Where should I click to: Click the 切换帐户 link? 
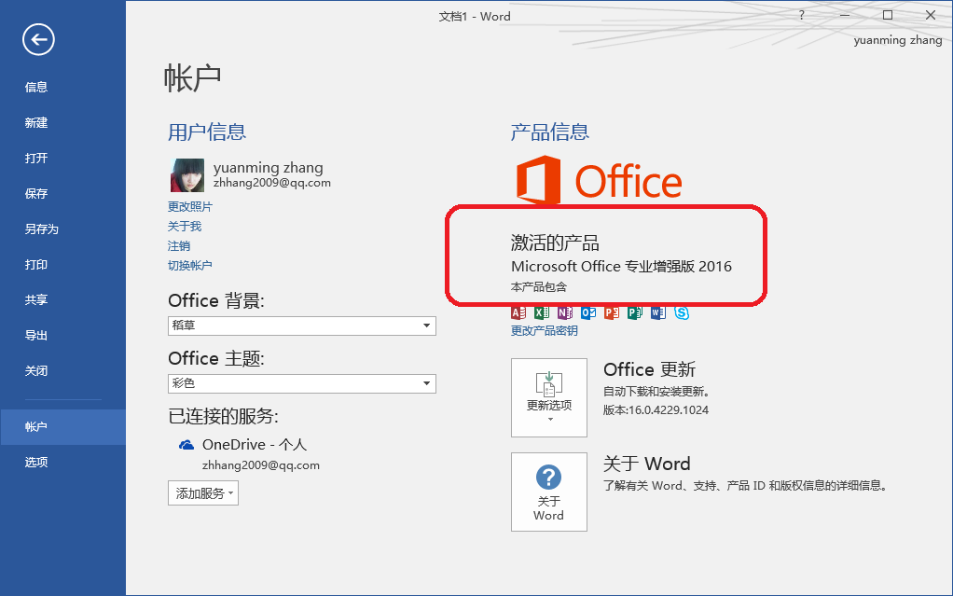(x=190, y=265)
